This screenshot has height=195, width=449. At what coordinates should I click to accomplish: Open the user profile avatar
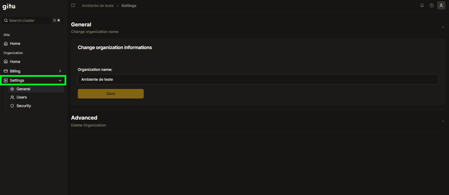coord(441,5)
